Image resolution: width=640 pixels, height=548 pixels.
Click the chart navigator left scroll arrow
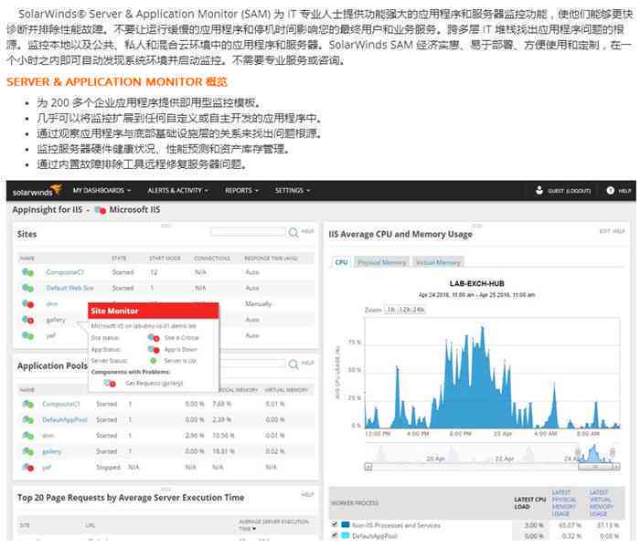[x=368, y=468]
